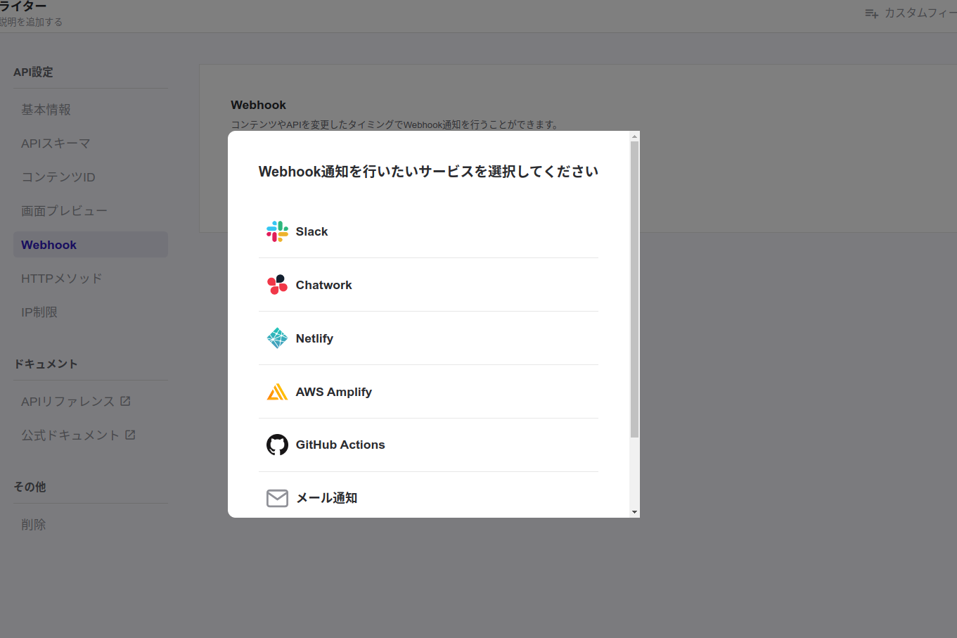Viewport: 957px width, 638px height.
Task: Click the custom field list-add icon
Action: pos(871,13)
